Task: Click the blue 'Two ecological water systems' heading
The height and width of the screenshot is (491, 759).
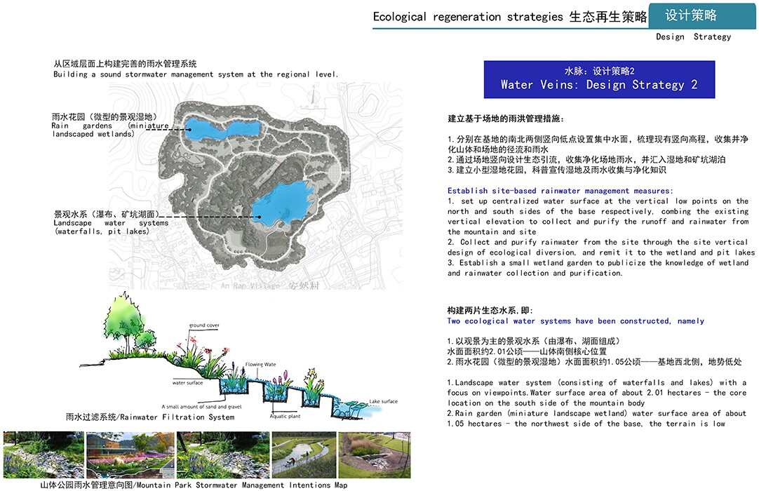Action: pyautogui.click(x=575, y=321)
